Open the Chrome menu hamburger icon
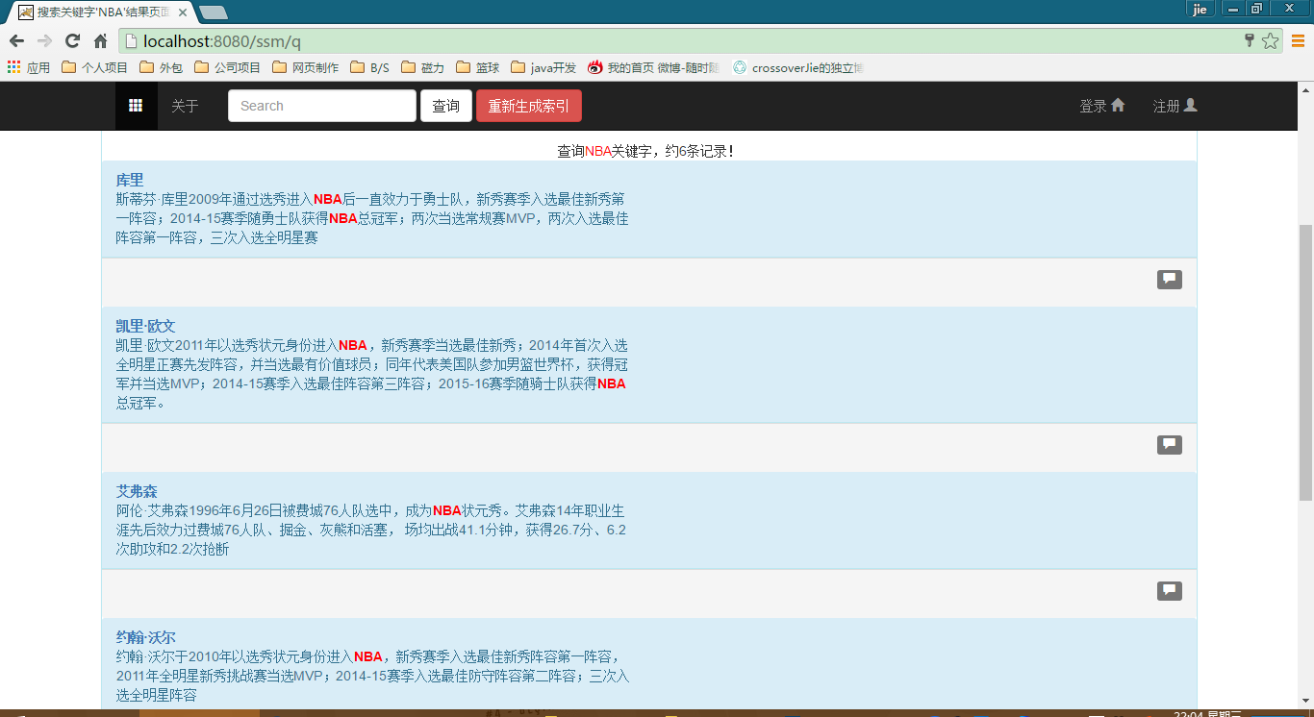 [x=1298, y=40]
